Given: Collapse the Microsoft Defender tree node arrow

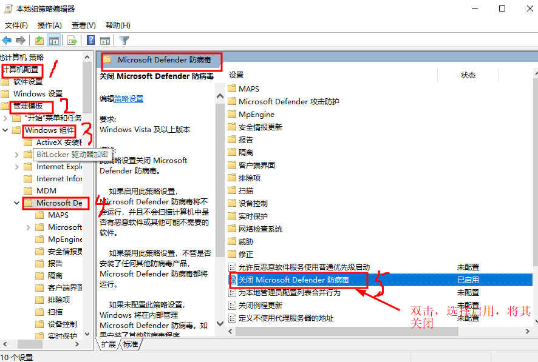Looking at the screenshot, I should click(16, 203).
